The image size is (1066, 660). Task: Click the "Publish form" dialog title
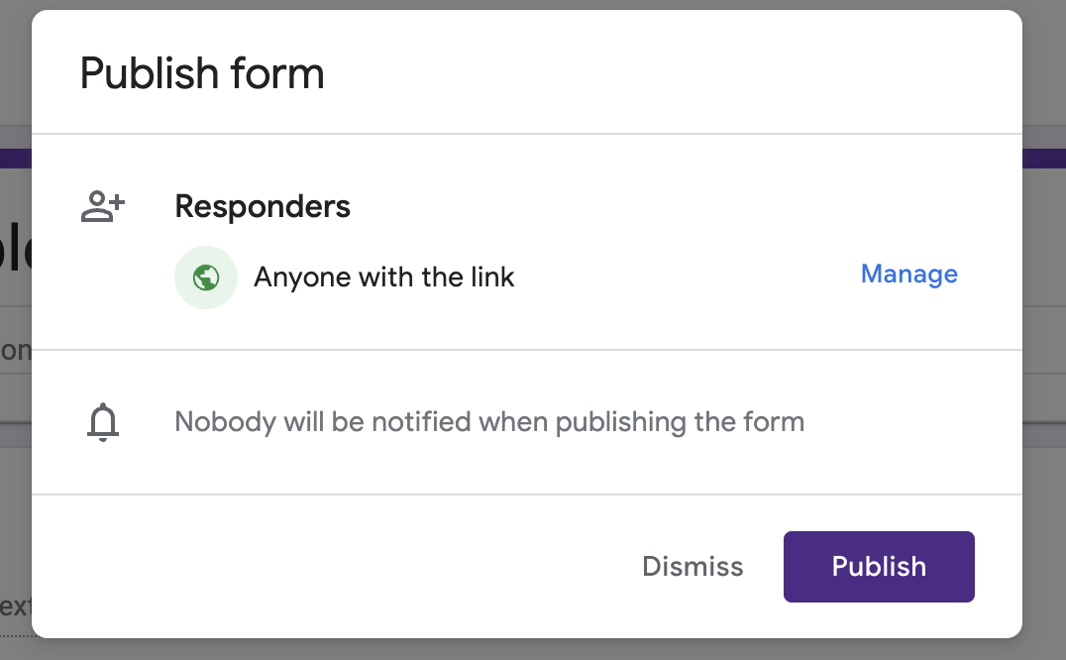[x=202, y=72]
